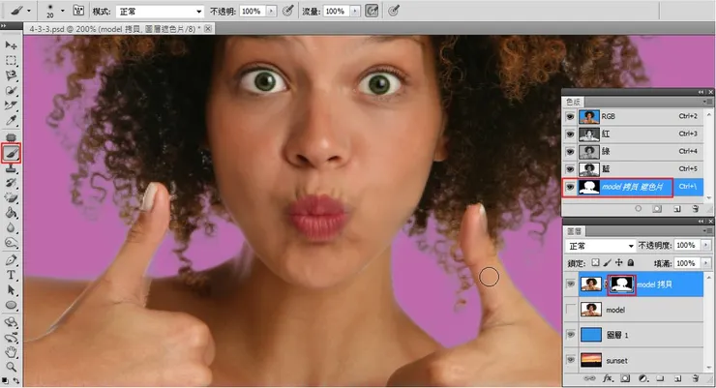This screenshot has width=716, height=388.
Task: Select the Zoom tool
Action: click(x=11, y=367)
